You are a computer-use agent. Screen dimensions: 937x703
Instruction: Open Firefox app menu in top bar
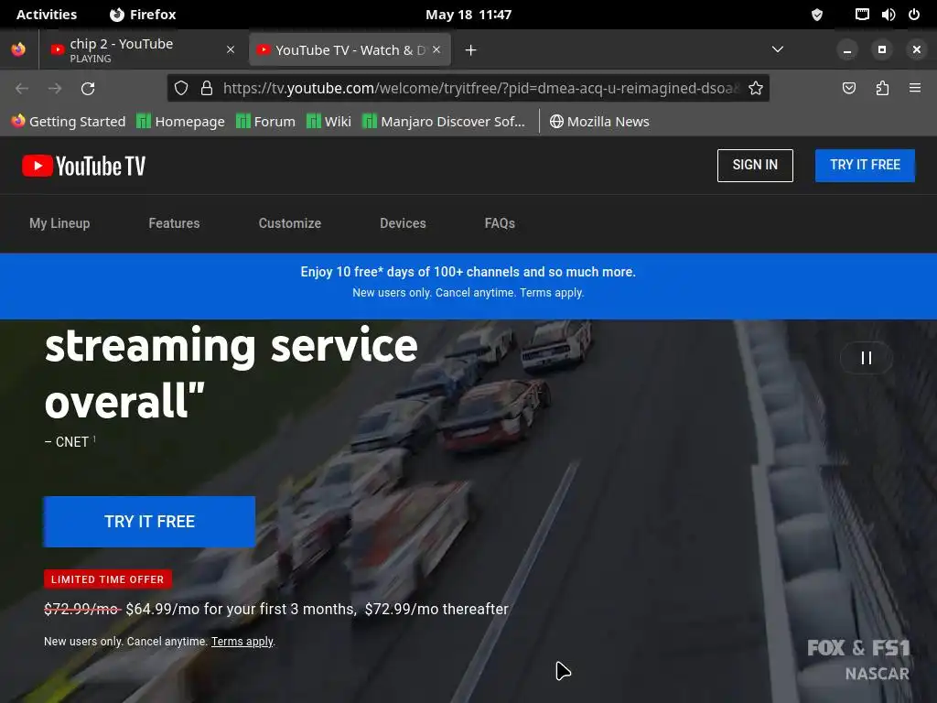pos(143,15)
